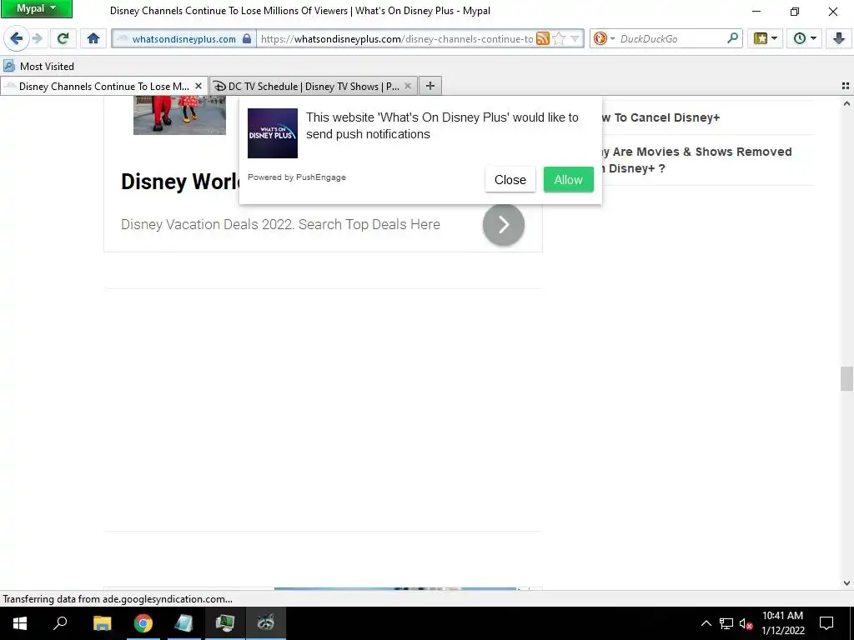Open the DuckDuckGo search engine selector
The width and height of the screenshot is (854, 640).
(x=604, y=38)
